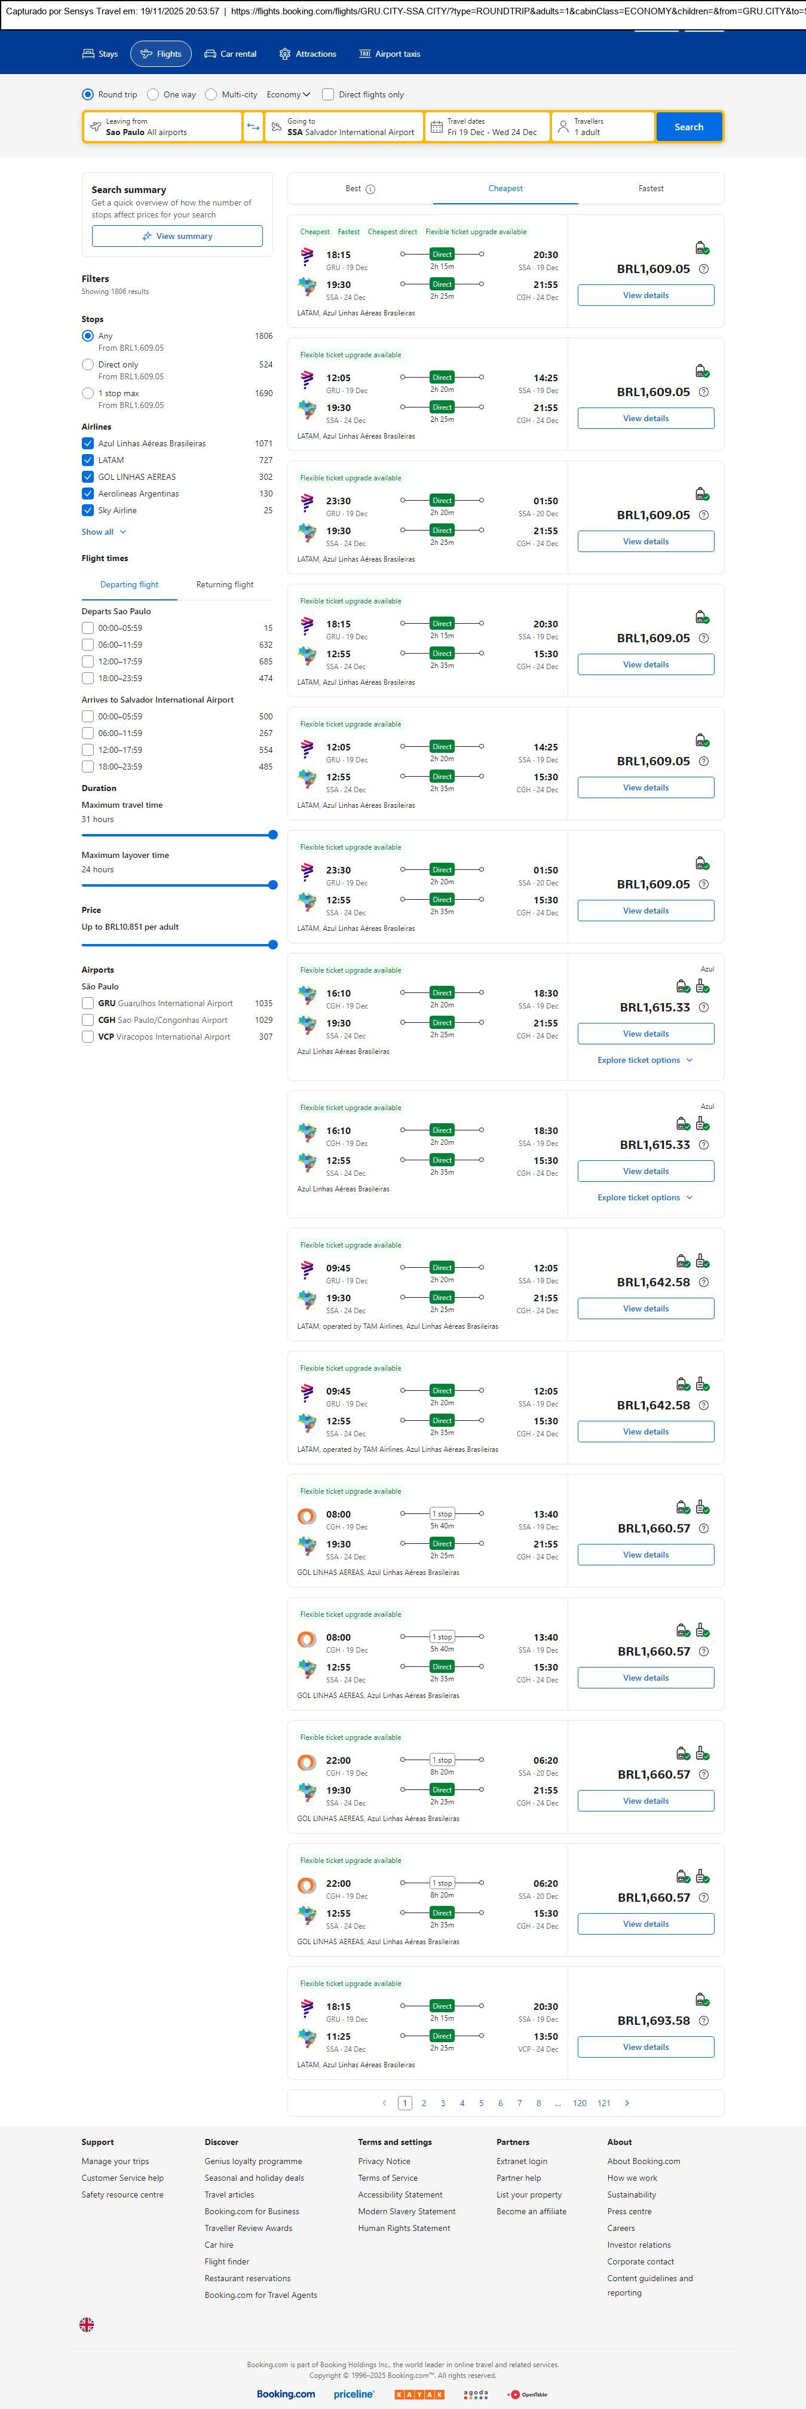The width and height of the screenshot is (806, 2409).
Task: Expand Explore ticket options for BRL1,615.33 flight
Action: pos(645,1061)
